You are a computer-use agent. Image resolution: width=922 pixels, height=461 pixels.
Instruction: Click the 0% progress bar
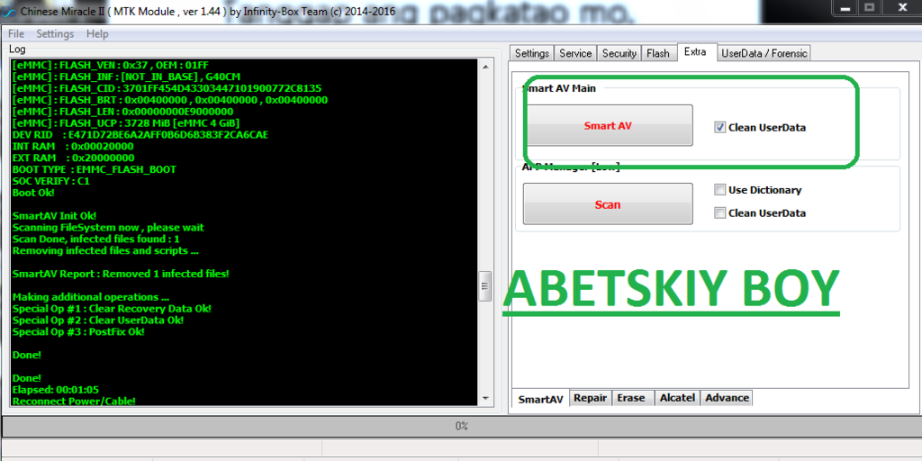461,426
